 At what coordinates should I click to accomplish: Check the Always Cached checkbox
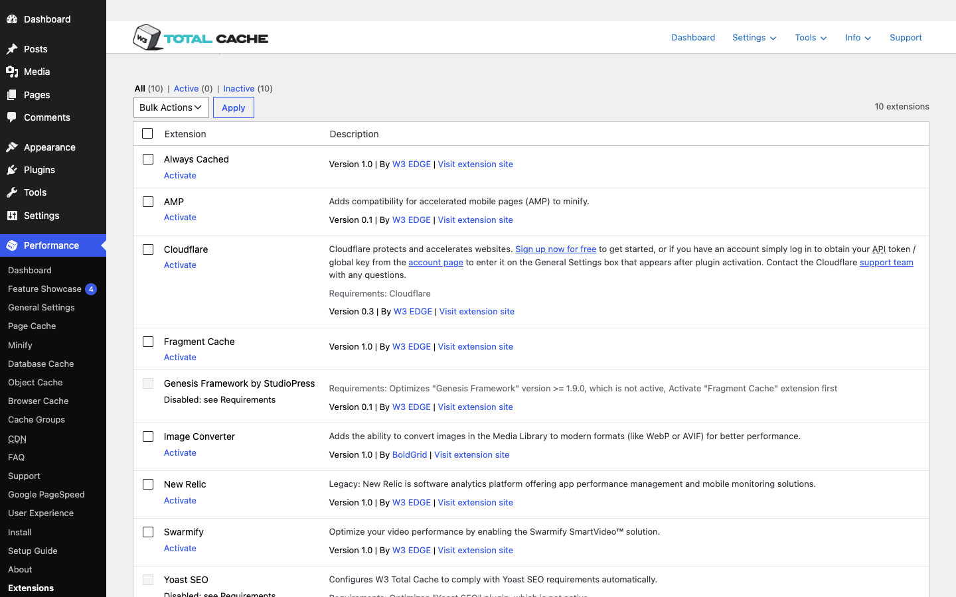(x=148, y=159)
